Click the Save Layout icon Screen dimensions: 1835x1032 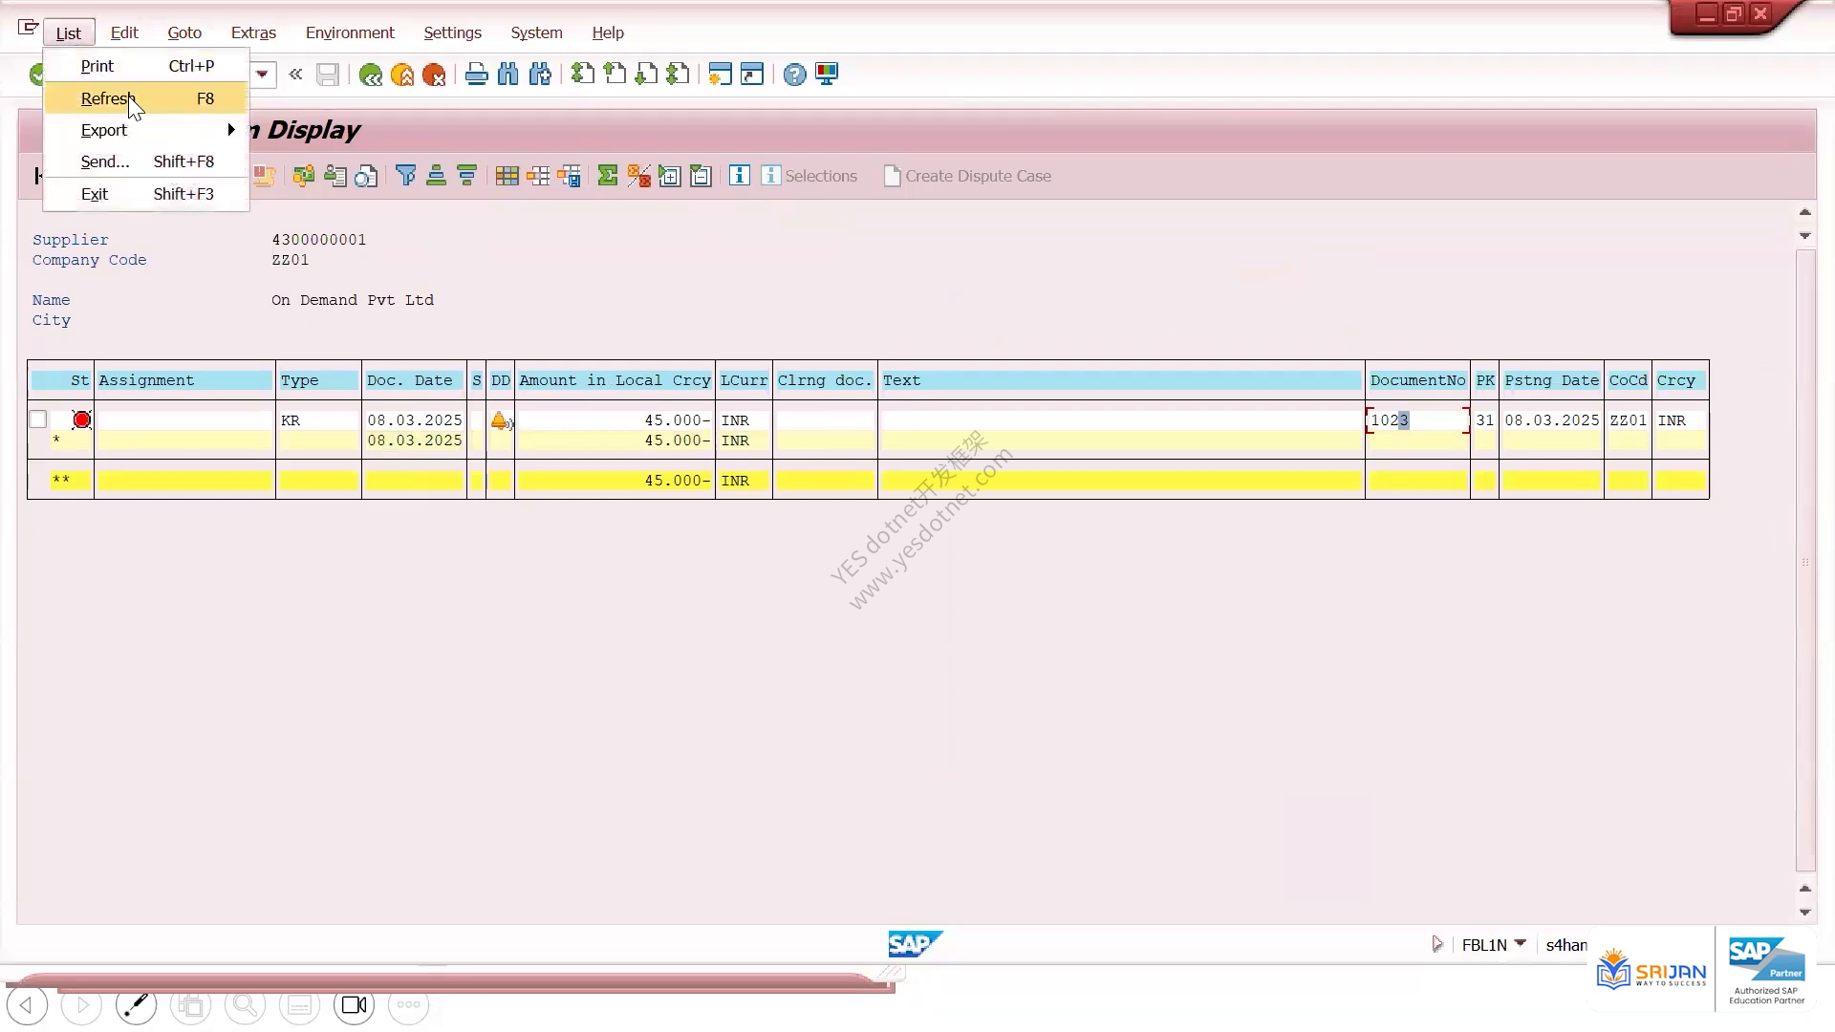coord(569,176)
